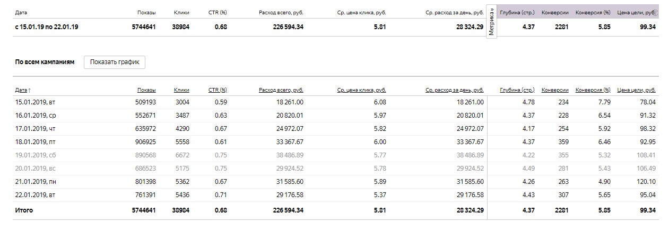Sort by the CTR (%) column header
This screenshot has width=669, height=239.
(218, 90)
